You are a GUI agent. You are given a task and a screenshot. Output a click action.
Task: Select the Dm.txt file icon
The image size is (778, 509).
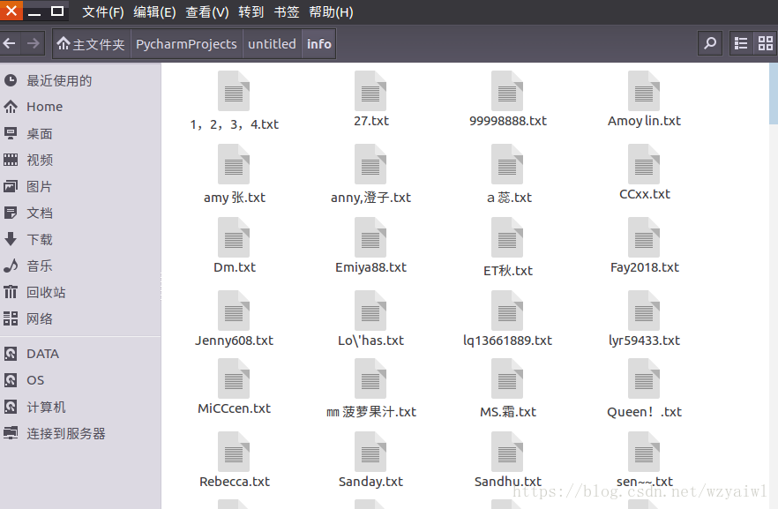[234, 237]
